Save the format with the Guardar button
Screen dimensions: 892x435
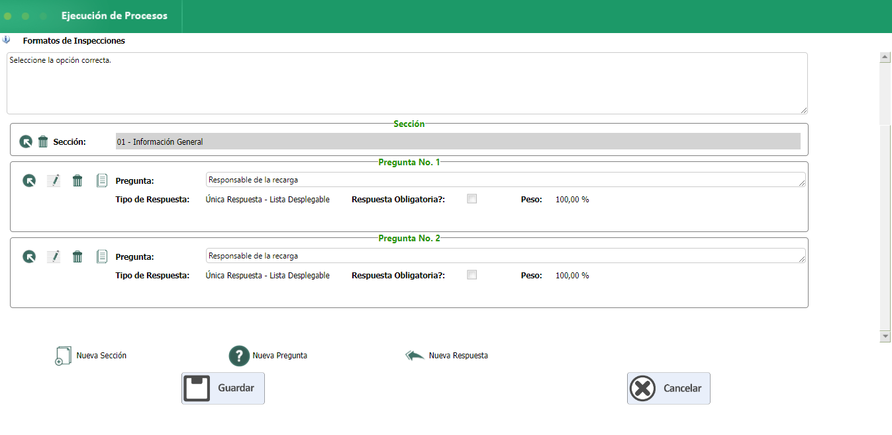click(223, 388)
